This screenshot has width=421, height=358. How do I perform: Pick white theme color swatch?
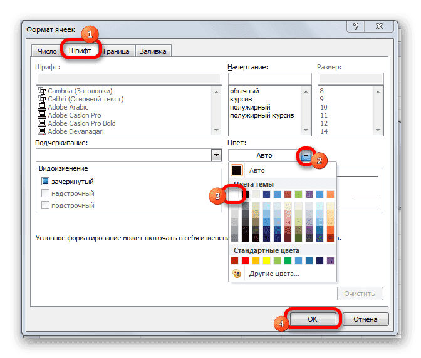(234, 194)
